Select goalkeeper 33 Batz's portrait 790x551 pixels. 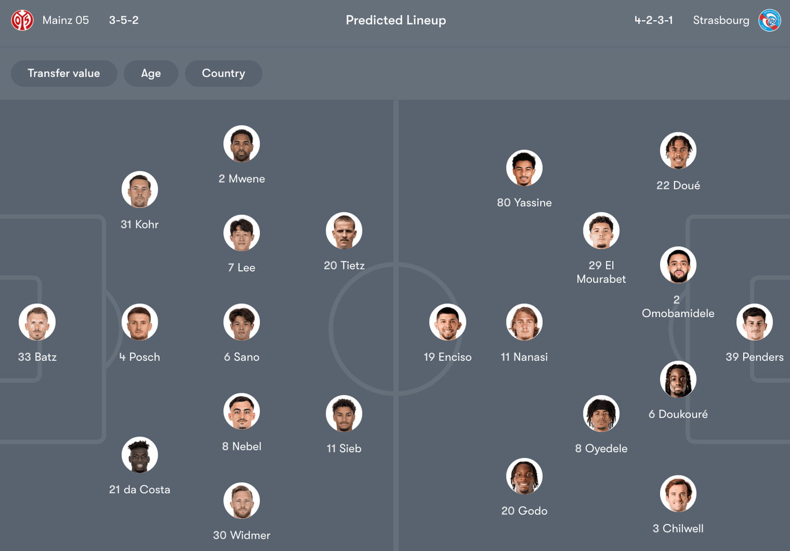tap(37, 322)
